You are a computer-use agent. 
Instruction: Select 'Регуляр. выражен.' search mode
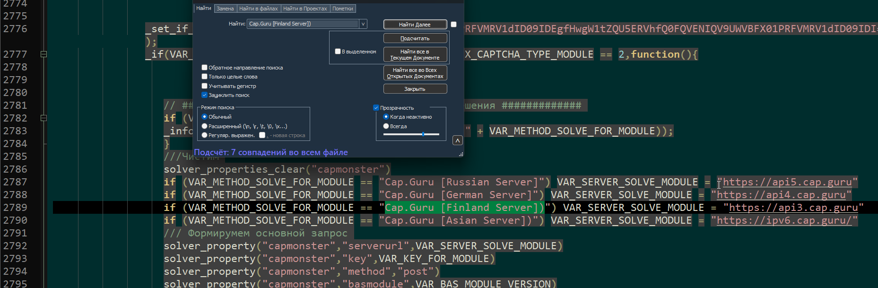pos(205,135)
